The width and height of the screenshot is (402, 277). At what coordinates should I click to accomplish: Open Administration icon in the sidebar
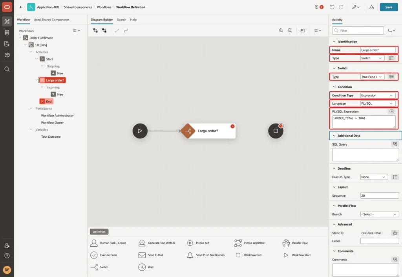tap(7, 246)
